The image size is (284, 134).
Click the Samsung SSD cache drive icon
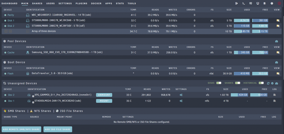pyautogui.click(x=28, y=53)
